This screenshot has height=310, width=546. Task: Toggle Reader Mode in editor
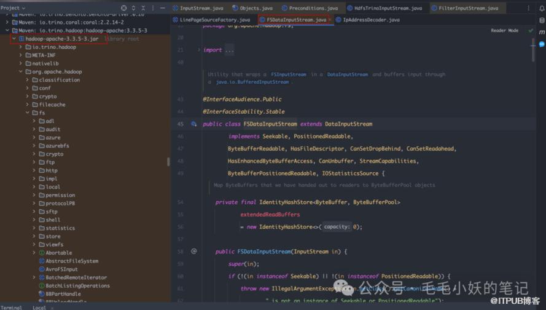(x=504, y=30)
